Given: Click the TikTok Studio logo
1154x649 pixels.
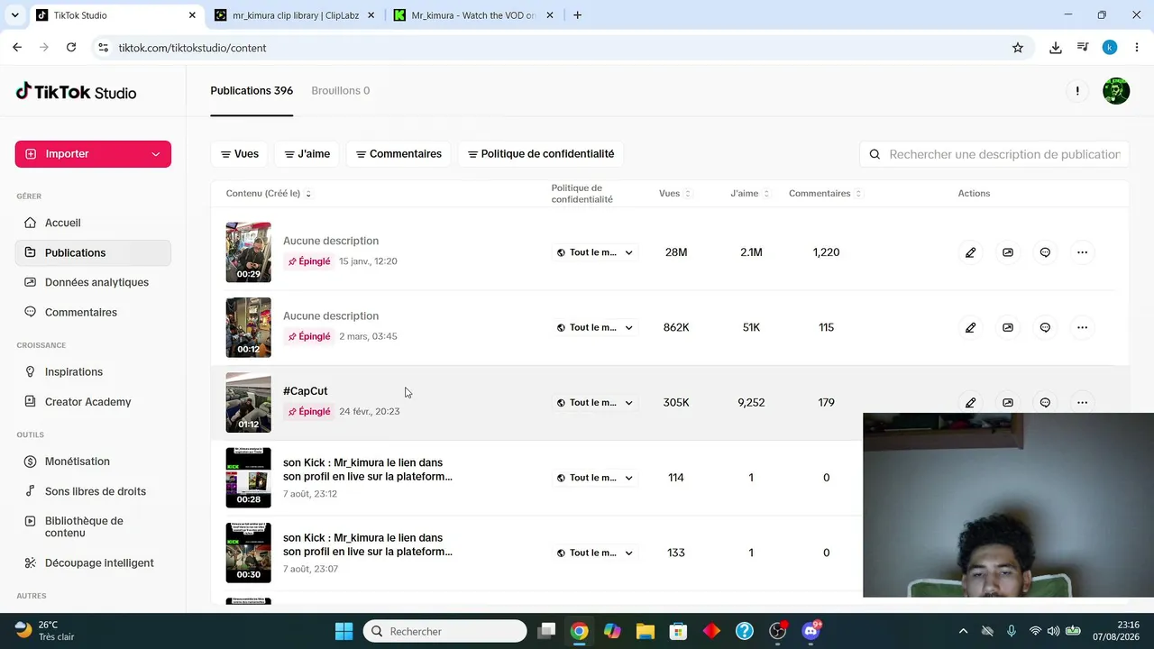Looking at the screenshot, I should coord(77,92).
